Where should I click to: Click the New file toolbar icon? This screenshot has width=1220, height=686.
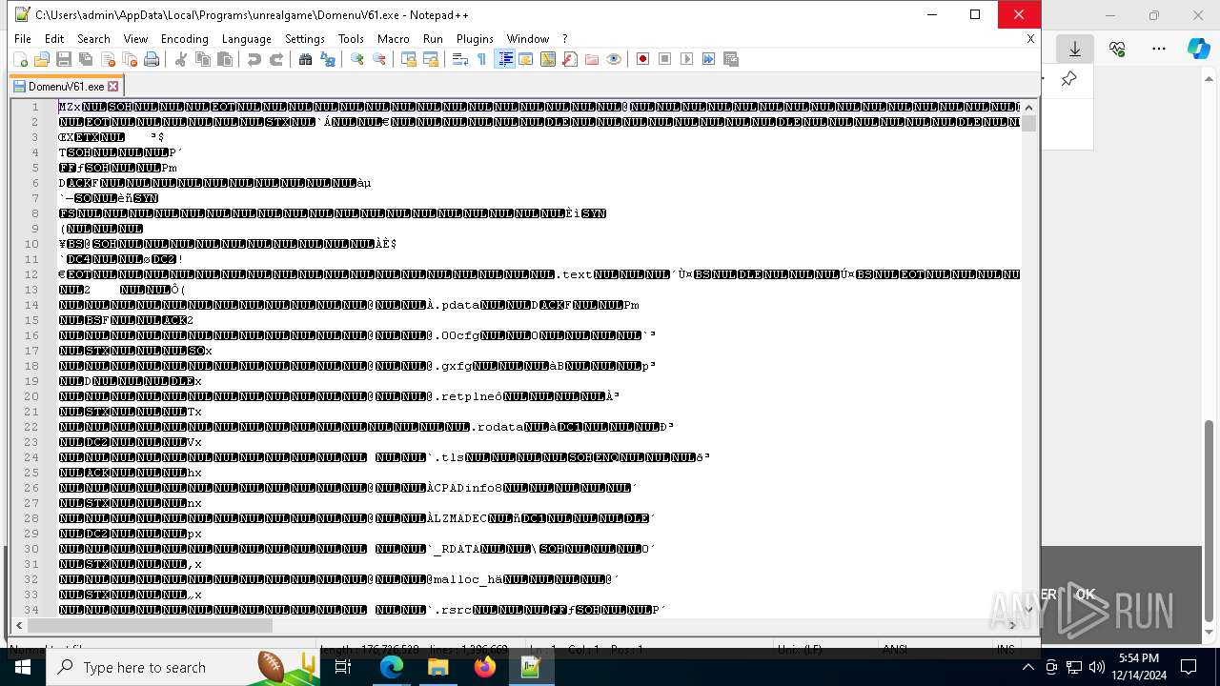click(x=20, y=59)
